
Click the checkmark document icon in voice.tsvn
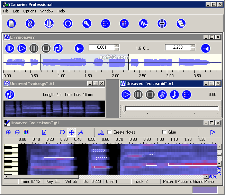(44, 132)
